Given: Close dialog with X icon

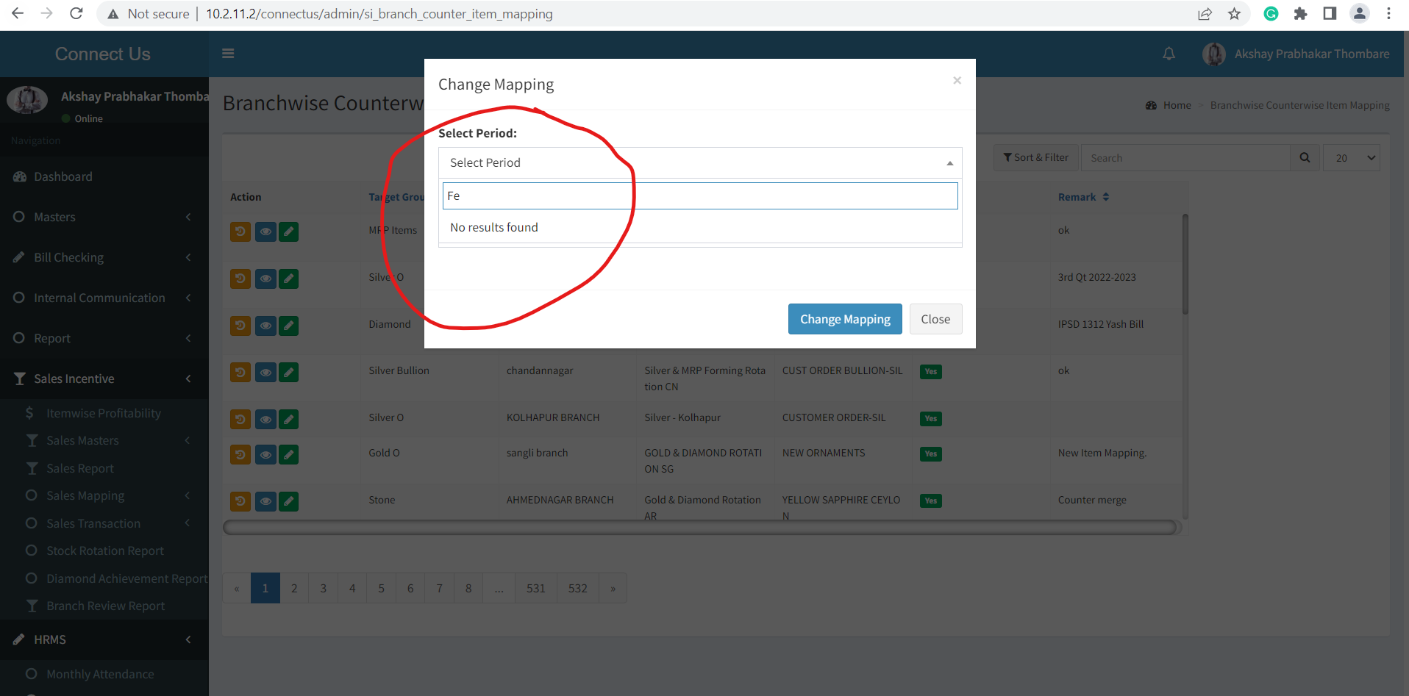Looking at the screenshot, I should [x=957, y=80].
